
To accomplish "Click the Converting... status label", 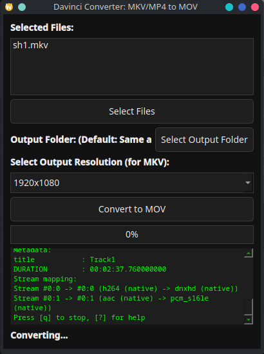I will pos(39,335).
